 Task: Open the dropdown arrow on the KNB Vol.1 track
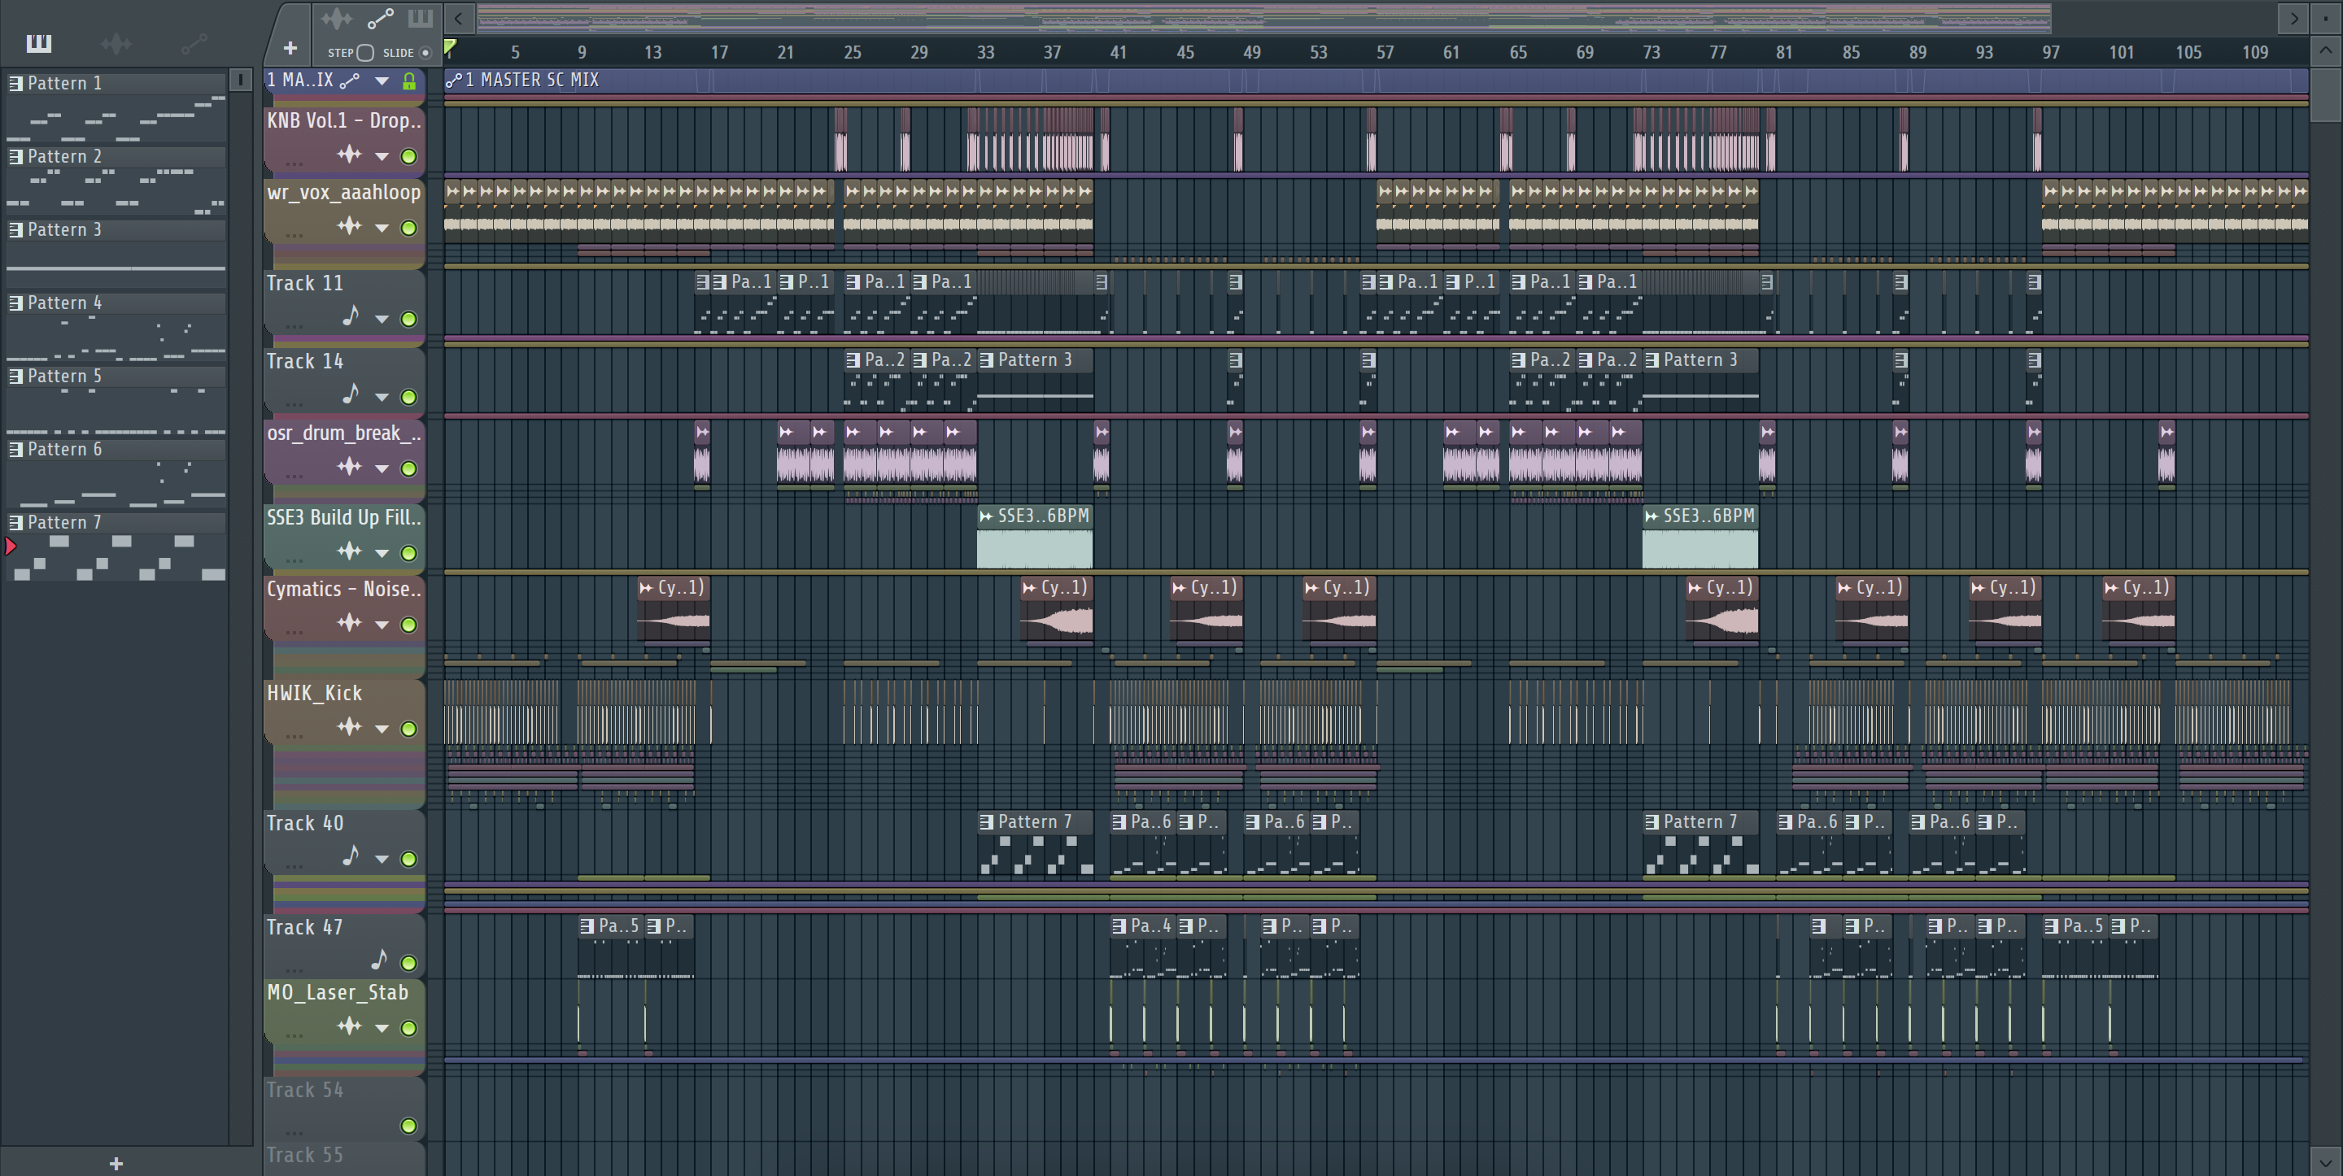pyautogui.click(x=382, y=156)
